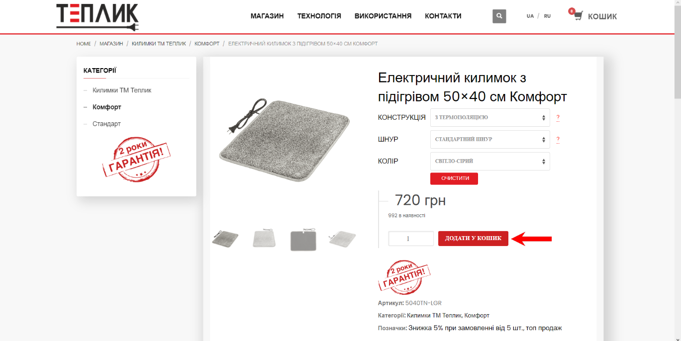Image resolution: width=681 pixels, height=341 pixels.
Task: Click the Теплик logo
Action: pyautogui.click(x=97, y=17)
